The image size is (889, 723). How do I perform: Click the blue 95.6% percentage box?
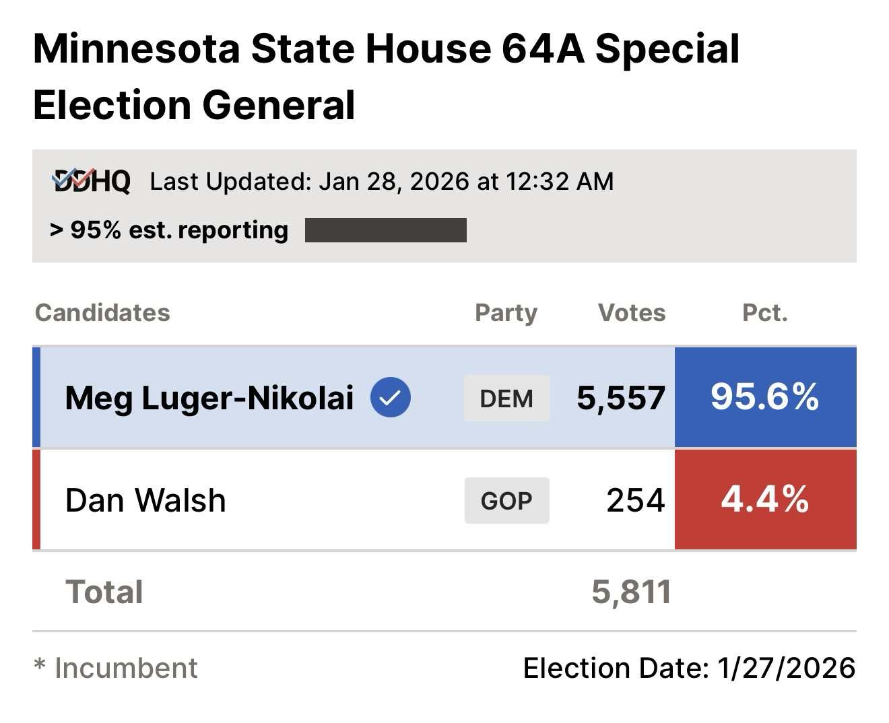[x=765, y=397]
